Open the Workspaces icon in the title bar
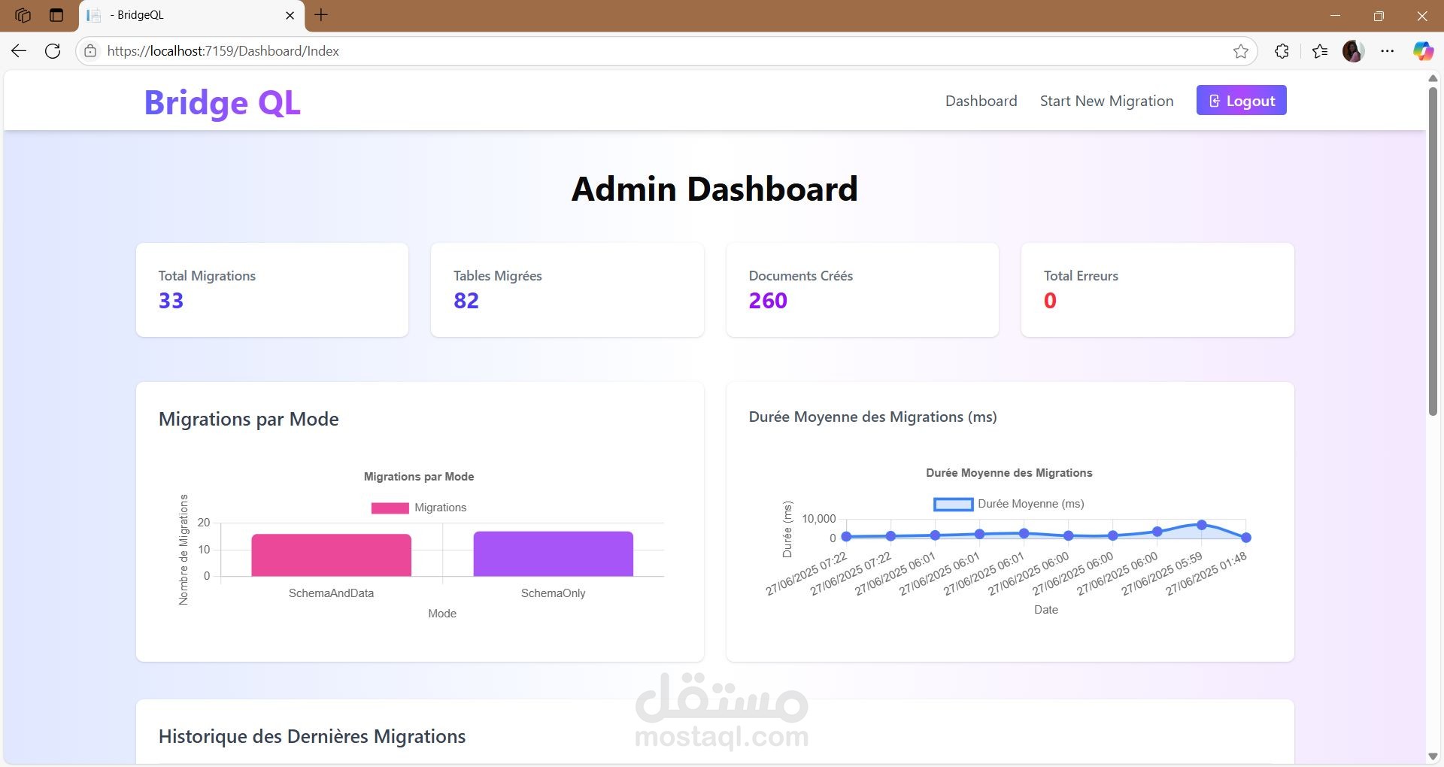1444x767 pixels. point(23,15)
